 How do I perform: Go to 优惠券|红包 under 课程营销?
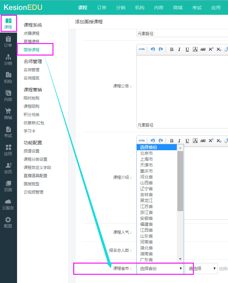coord(34,123)
